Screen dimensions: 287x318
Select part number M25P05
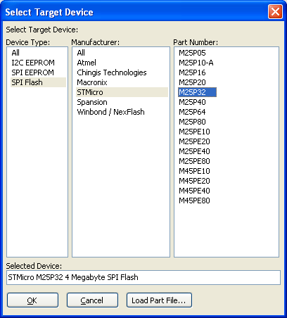(x=192, y=53)
